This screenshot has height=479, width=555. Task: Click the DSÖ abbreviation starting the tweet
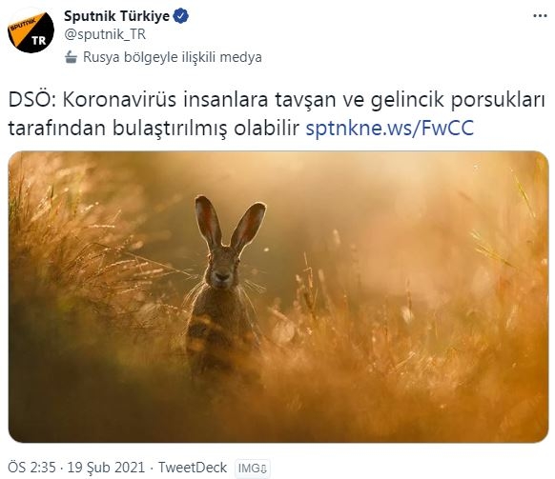tap(32, 100)
